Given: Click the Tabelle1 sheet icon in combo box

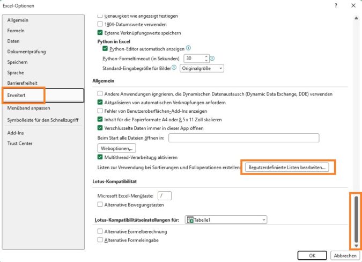Looking at the screenshot, I should (190, 220).
